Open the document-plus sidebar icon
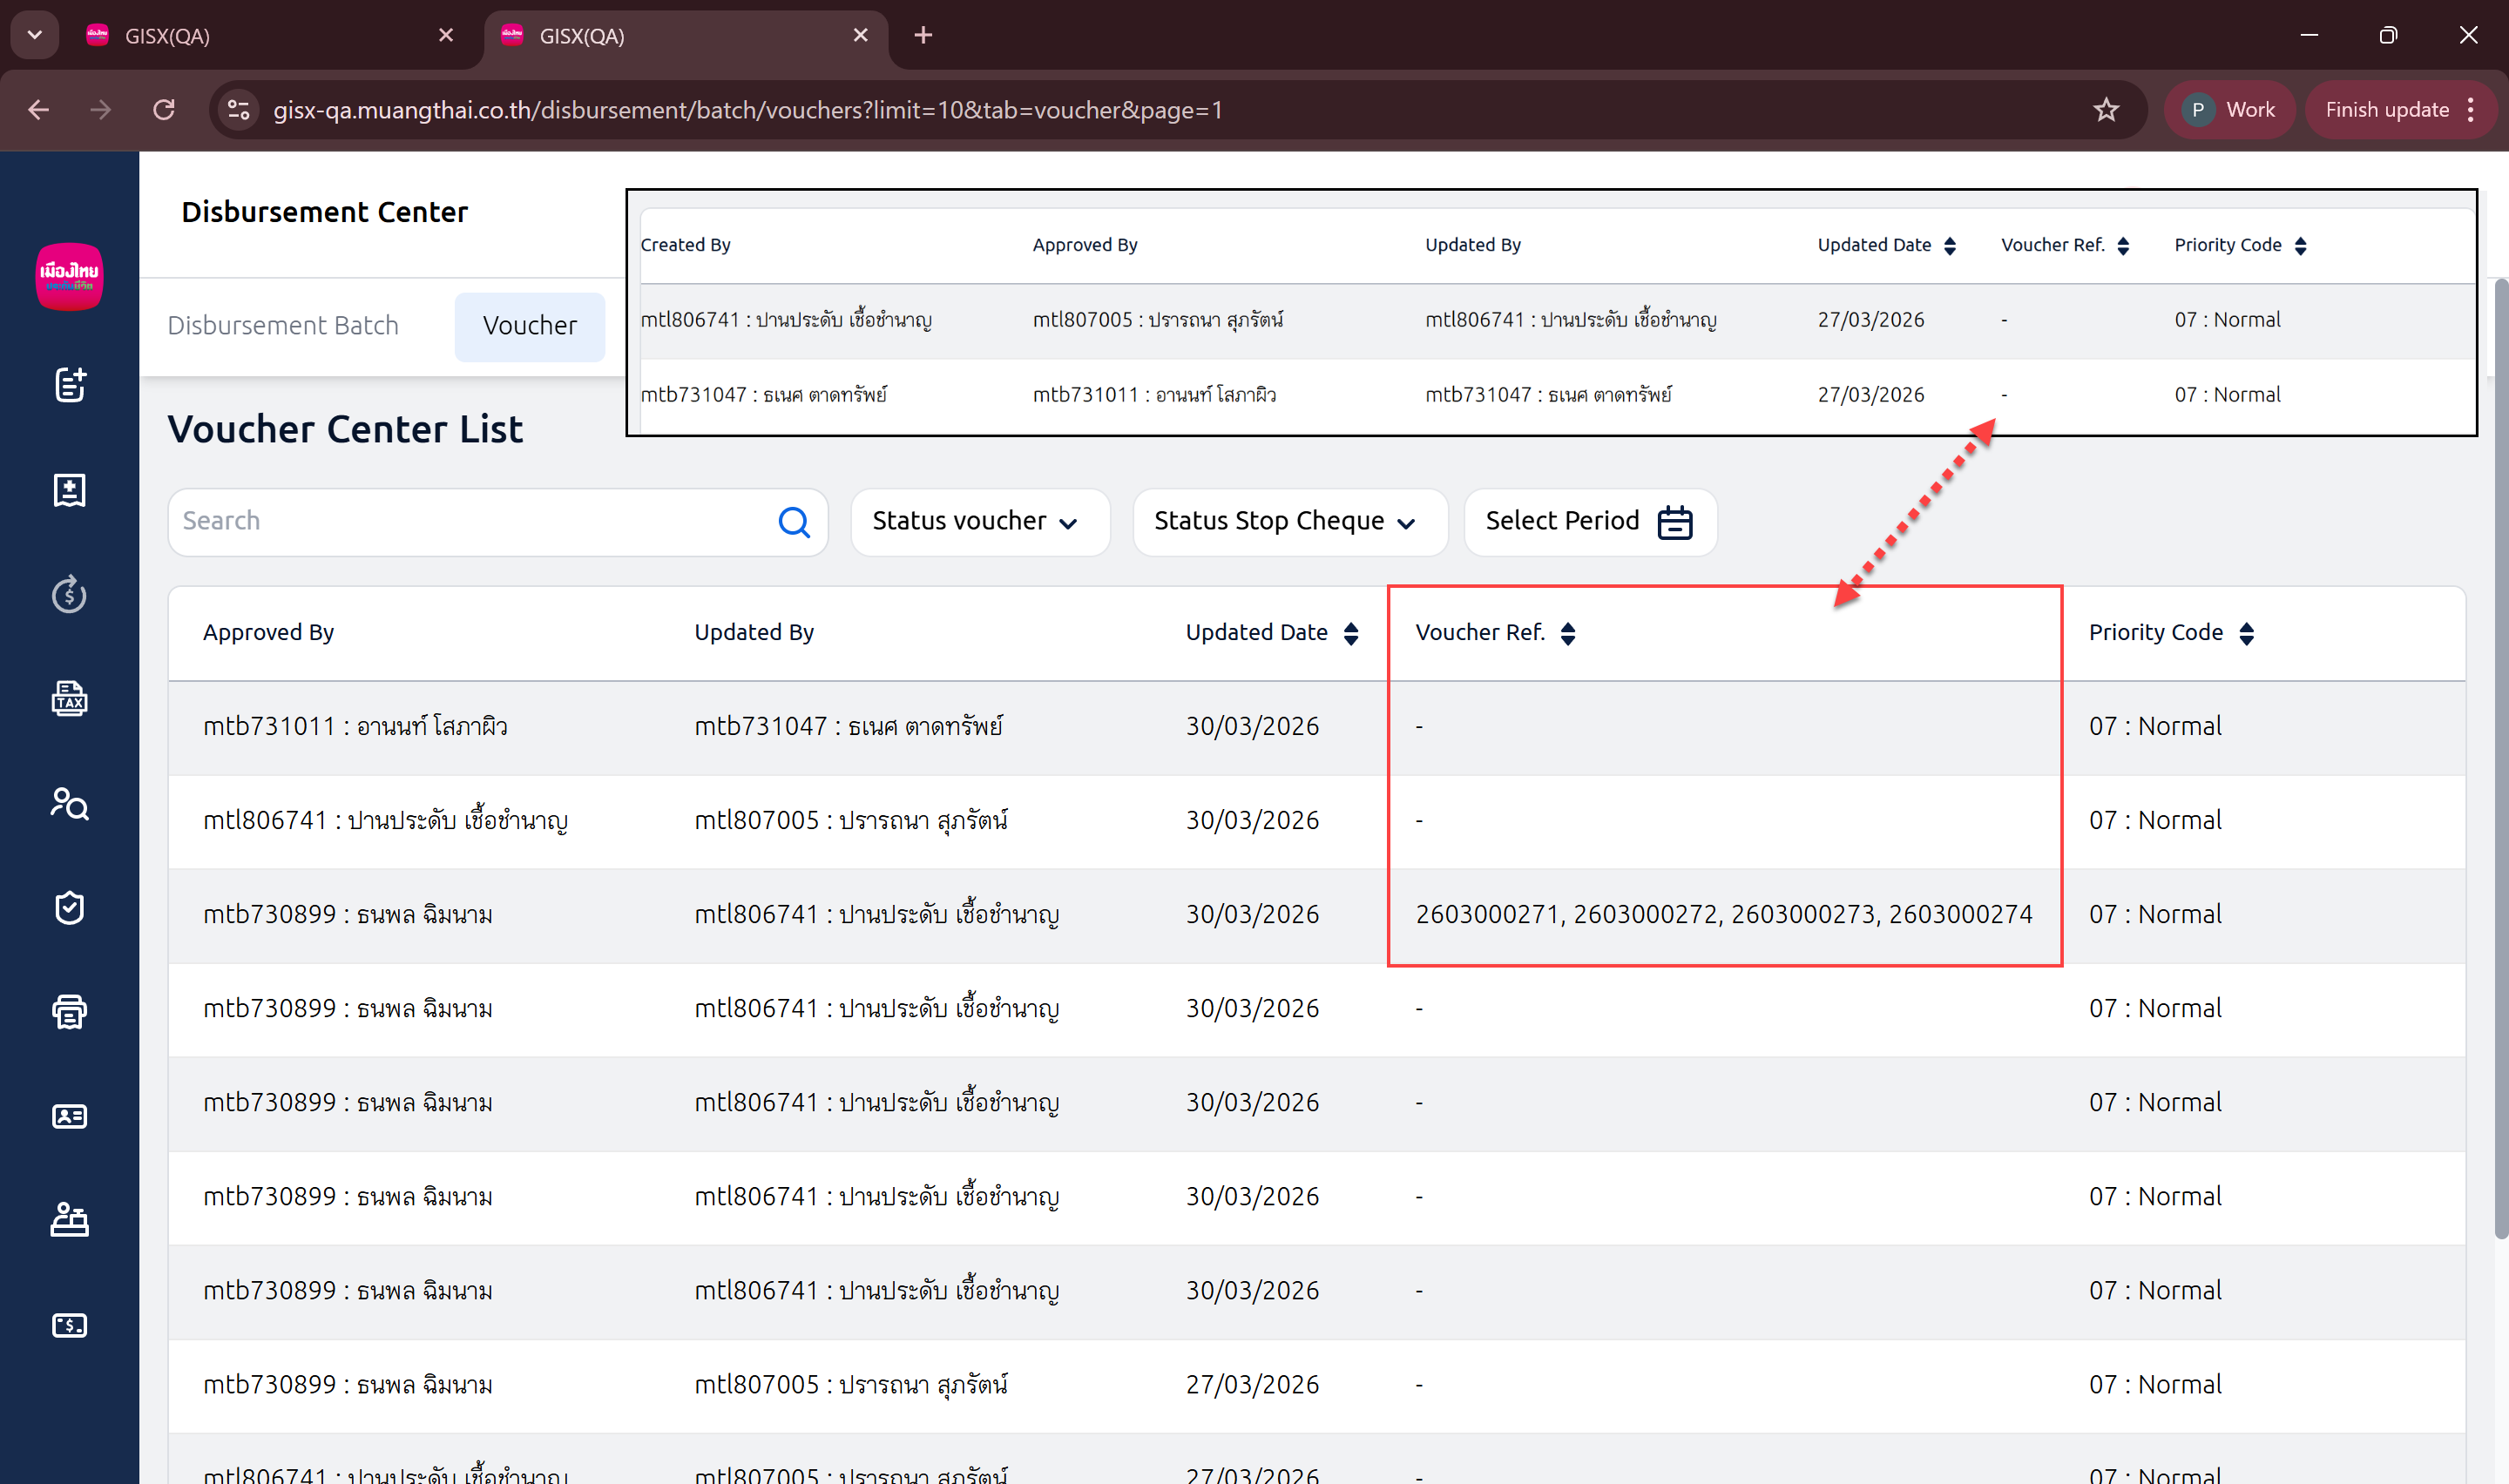The width and height of the screenshot is (2509, 1484). pos(69,385)
